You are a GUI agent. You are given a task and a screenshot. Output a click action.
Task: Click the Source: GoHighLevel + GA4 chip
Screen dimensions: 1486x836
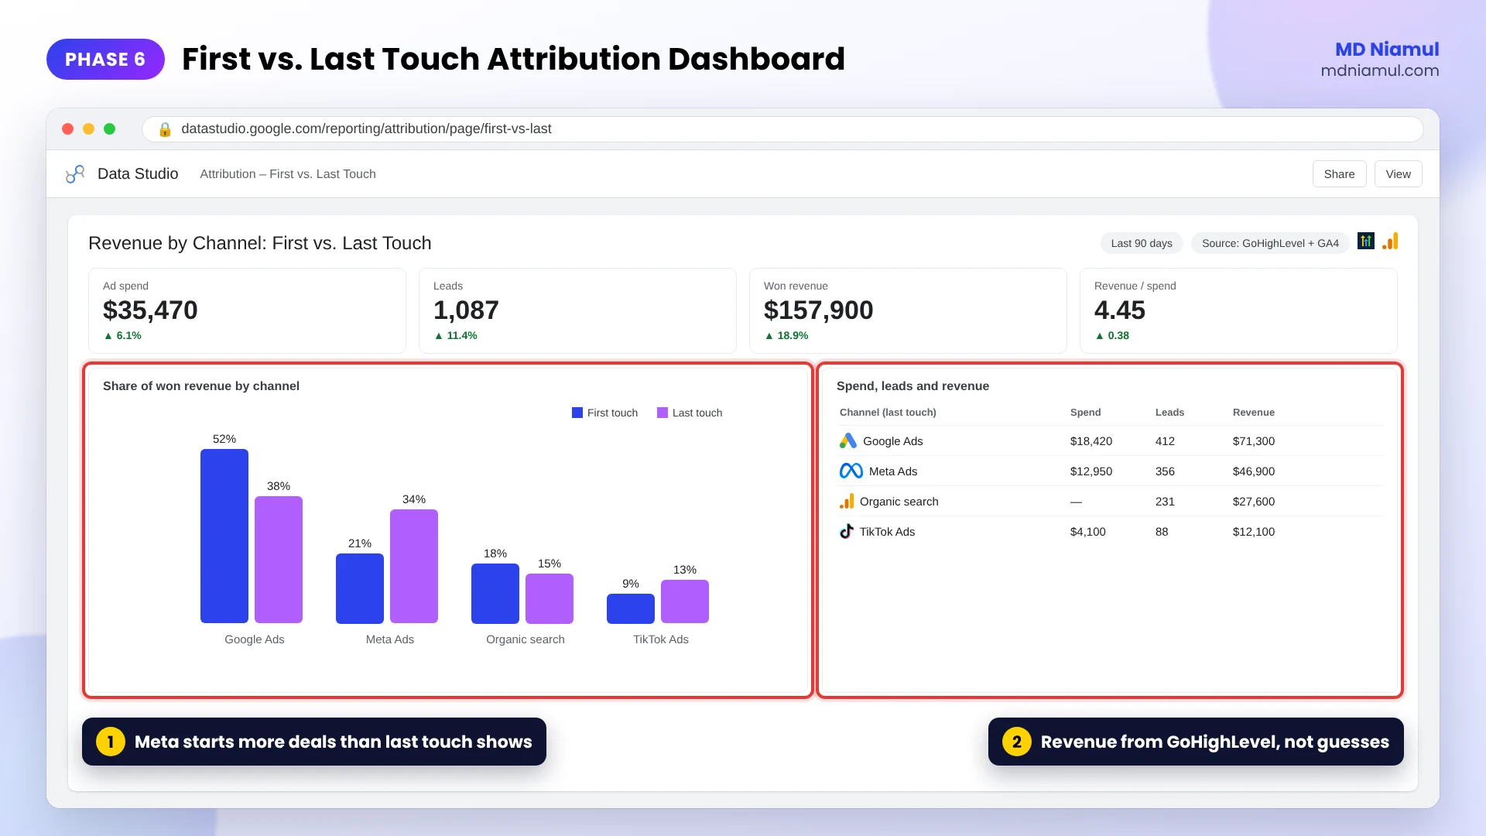(1270, 243)
